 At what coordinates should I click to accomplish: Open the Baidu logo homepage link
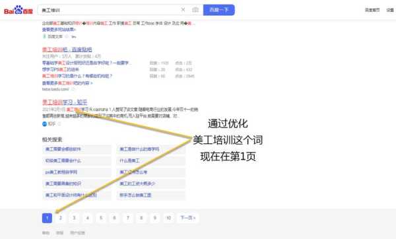18,10
